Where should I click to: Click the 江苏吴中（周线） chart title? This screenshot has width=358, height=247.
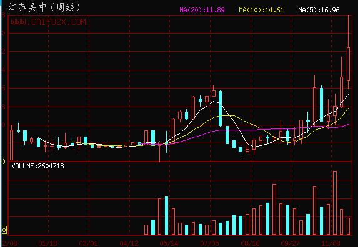[x=44, y=7]
